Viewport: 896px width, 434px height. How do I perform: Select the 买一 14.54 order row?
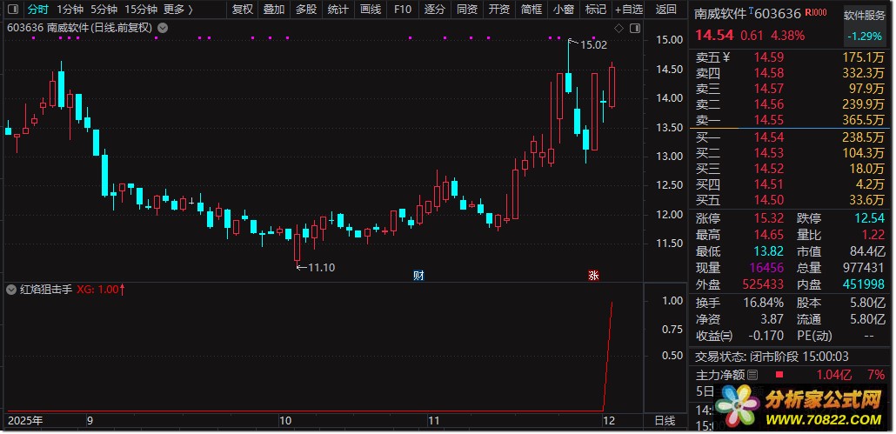790,137
